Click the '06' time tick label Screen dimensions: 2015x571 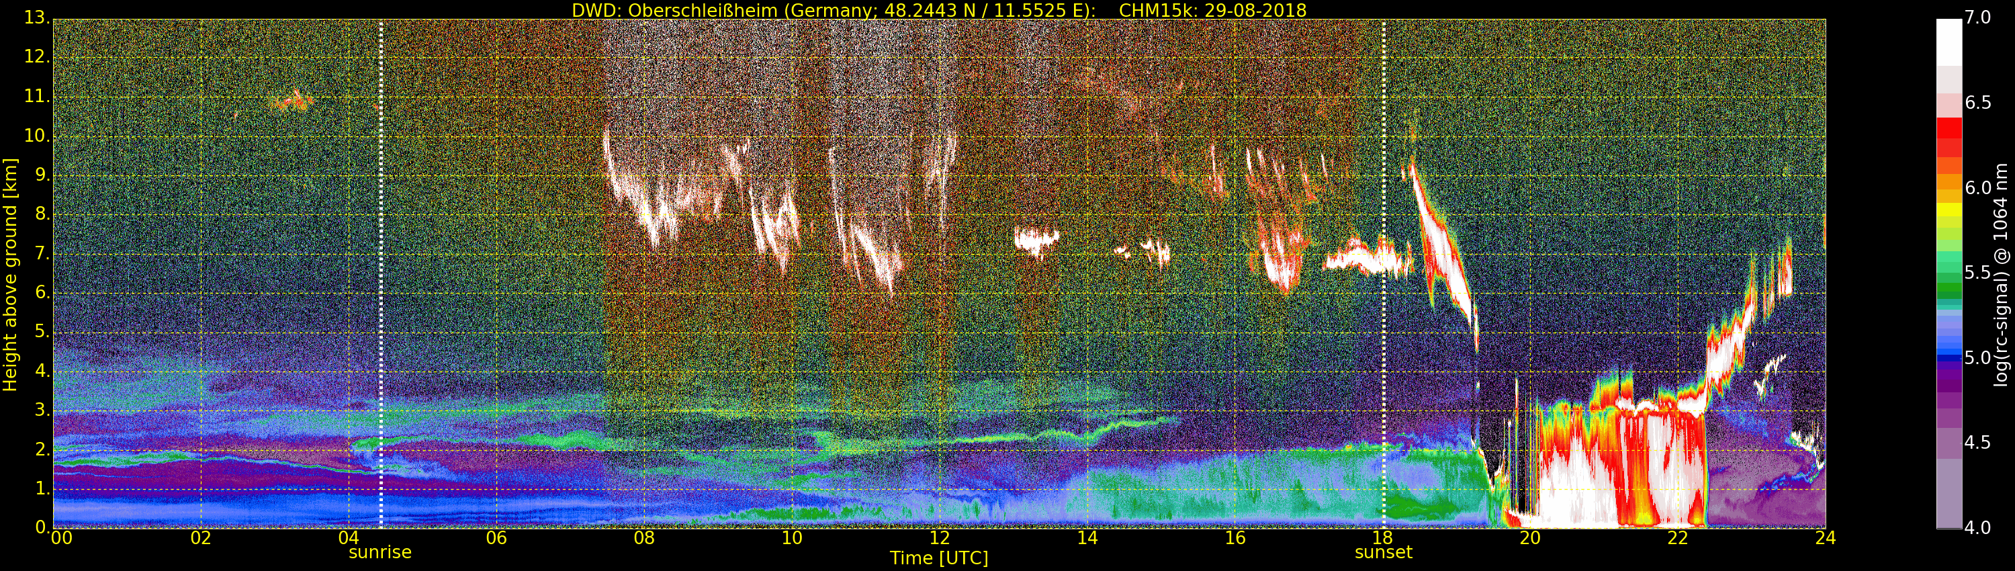pyautogui.click(x=497, y=537)
